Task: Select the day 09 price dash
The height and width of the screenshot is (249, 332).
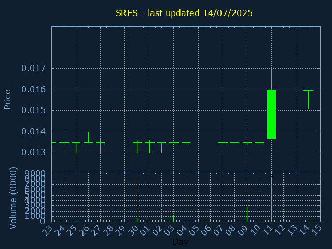Action: [x=247, y=143]
